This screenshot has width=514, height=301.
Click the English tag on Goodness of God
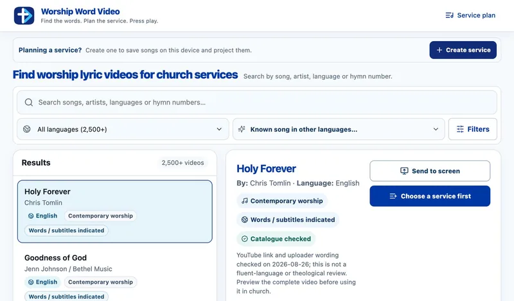42,282
